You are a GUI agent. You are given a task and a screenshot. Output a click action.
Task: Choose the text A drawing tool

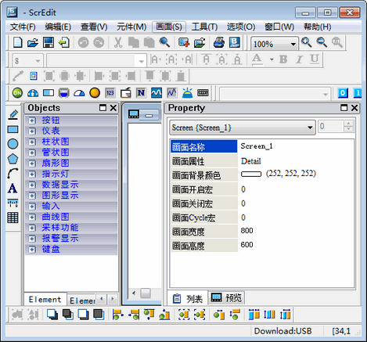pos(13,189)
